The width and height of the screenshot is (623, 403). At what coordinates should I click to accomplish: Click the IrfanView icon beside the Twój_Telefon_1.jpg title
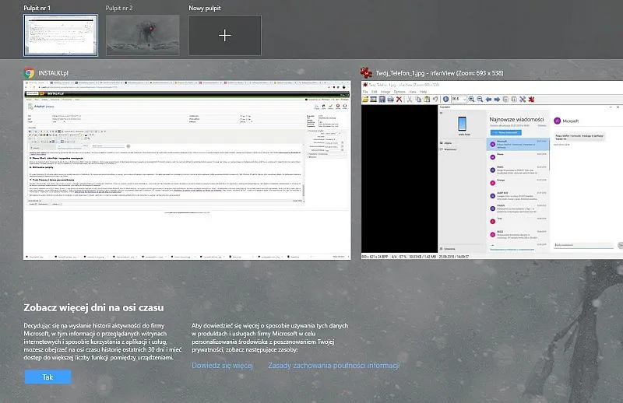[x=364, y=72]
